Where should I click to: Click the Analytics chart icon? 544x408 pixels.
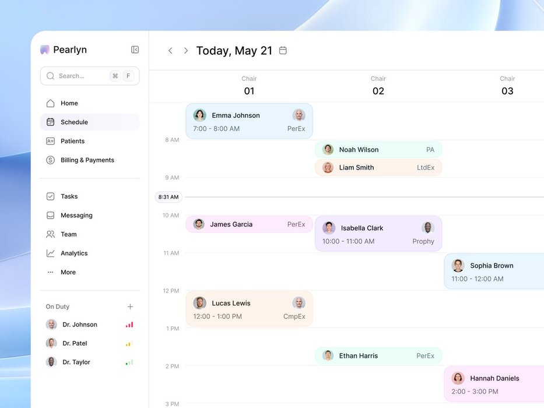[x=50, y=254]
